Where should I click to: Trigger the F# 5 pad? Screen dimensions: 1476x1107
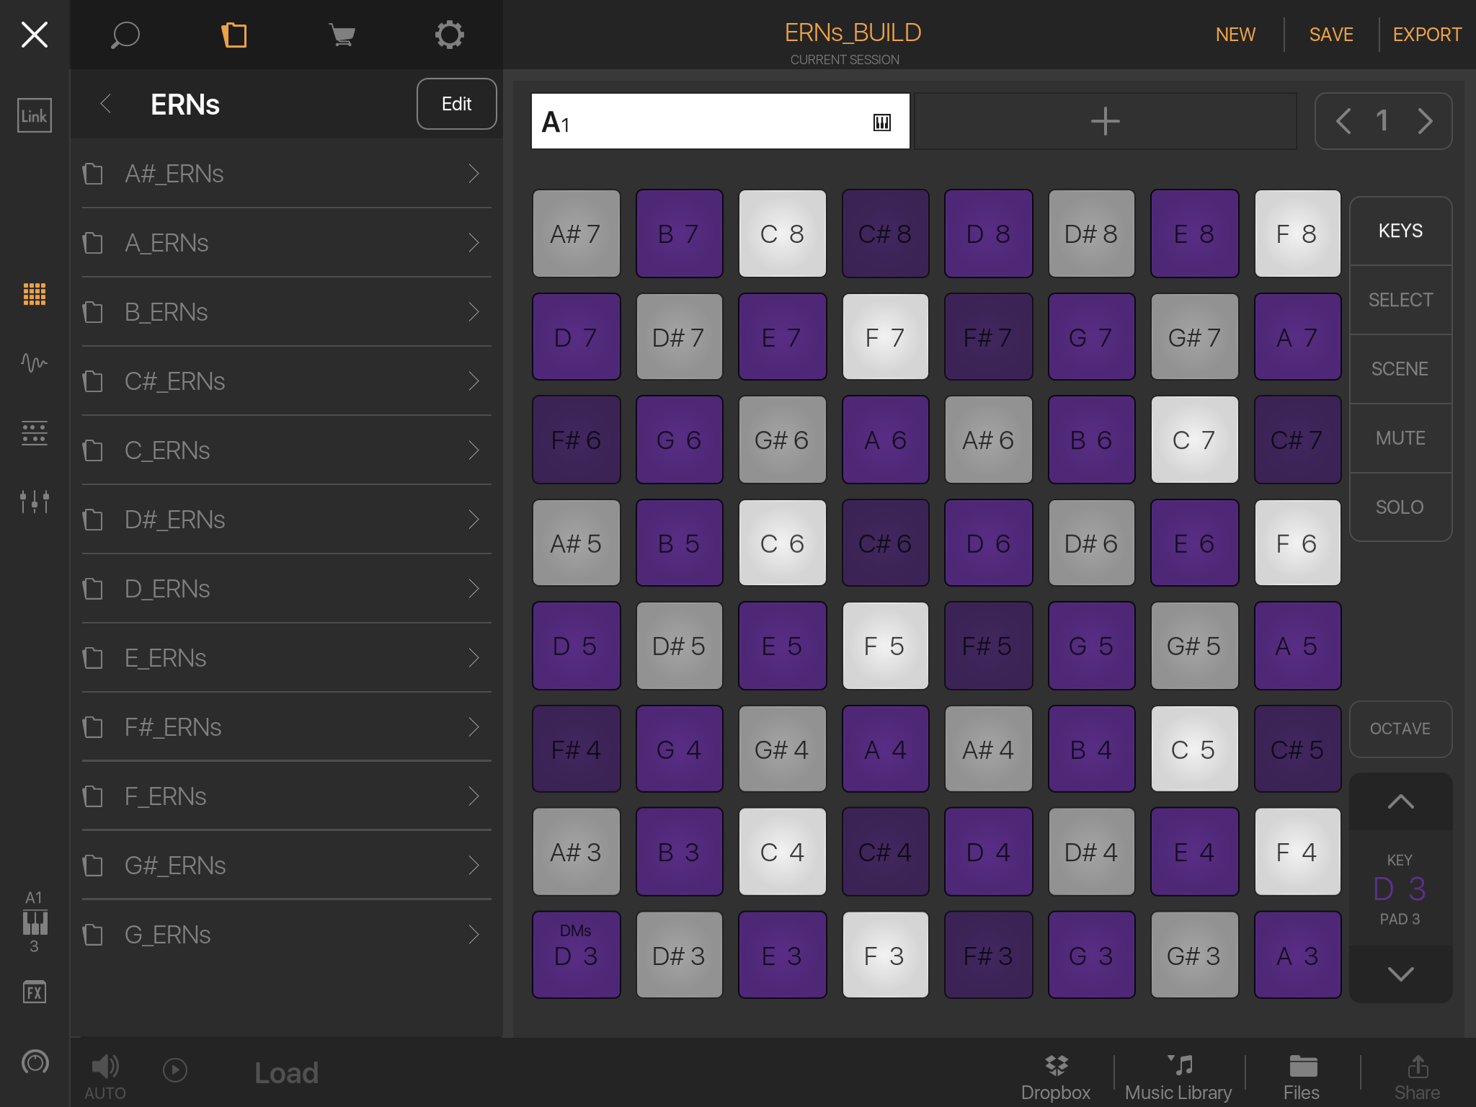point(988,646)
